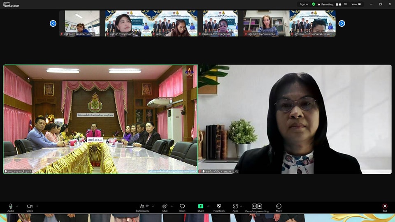The width and height of the screenshot is (395, 222).
Task: Open the More options menu
Action: point(279,208)
